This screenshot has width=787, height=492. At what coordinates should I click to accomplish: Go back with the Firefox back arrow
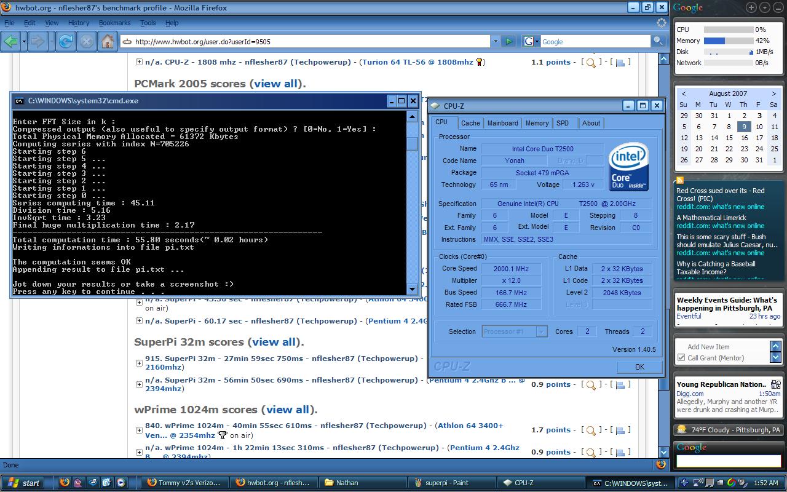click(x=11, y=41)
